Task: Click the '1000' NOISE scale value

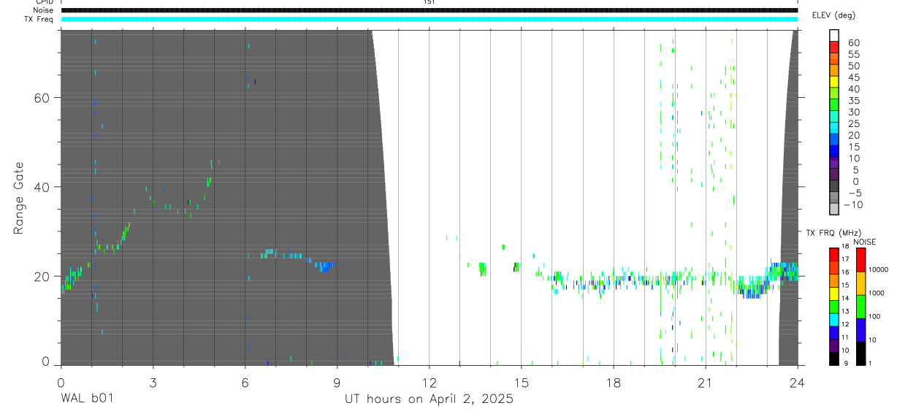Action: click(877, 293)
